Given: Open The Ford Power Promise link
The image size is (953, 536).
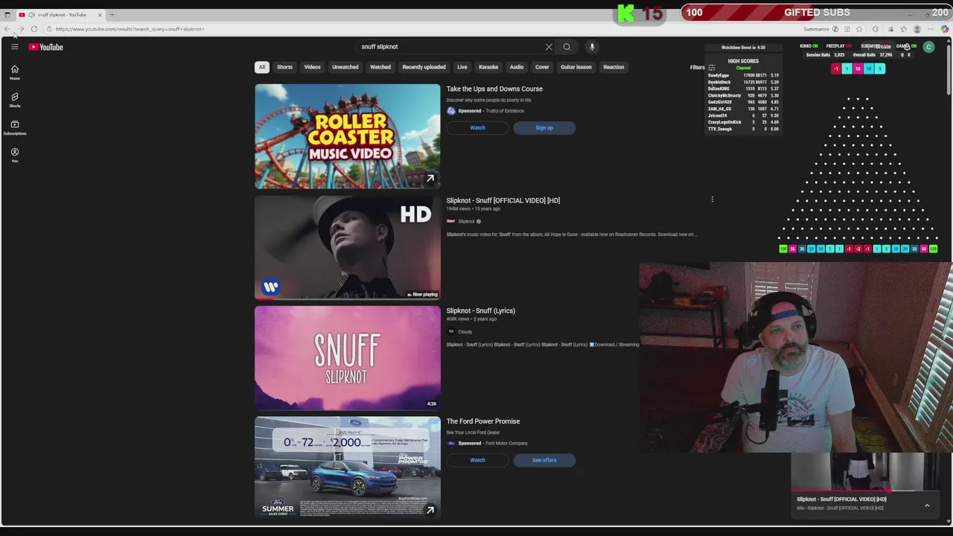Looking at the screenshot, I should (482, 421).
